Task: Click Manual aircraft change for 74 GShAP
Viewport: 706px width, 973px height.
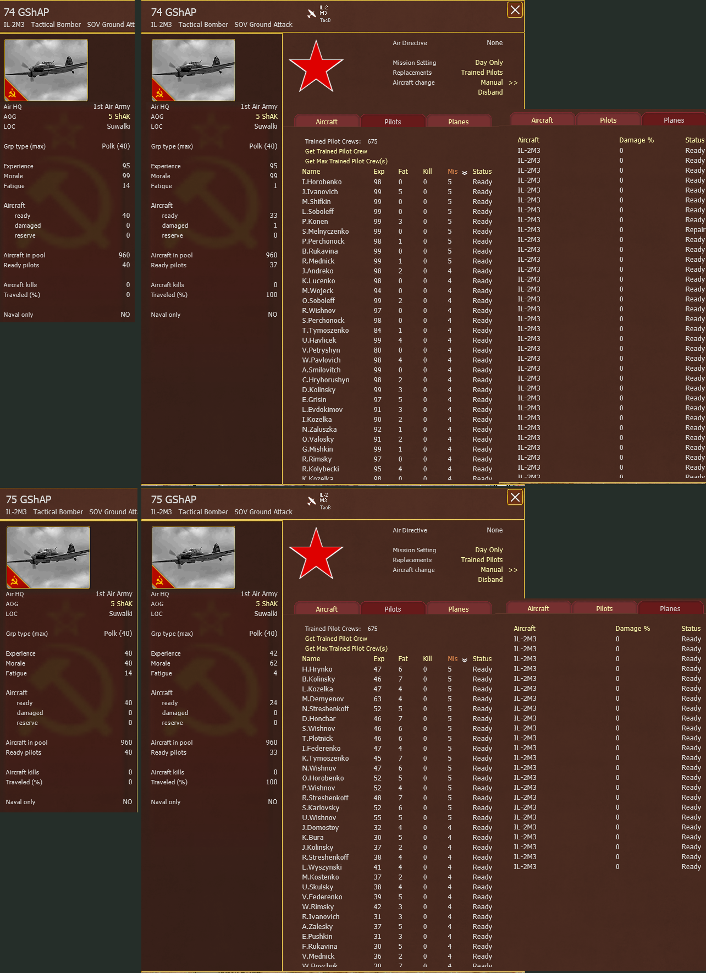Action: point(492,83)
